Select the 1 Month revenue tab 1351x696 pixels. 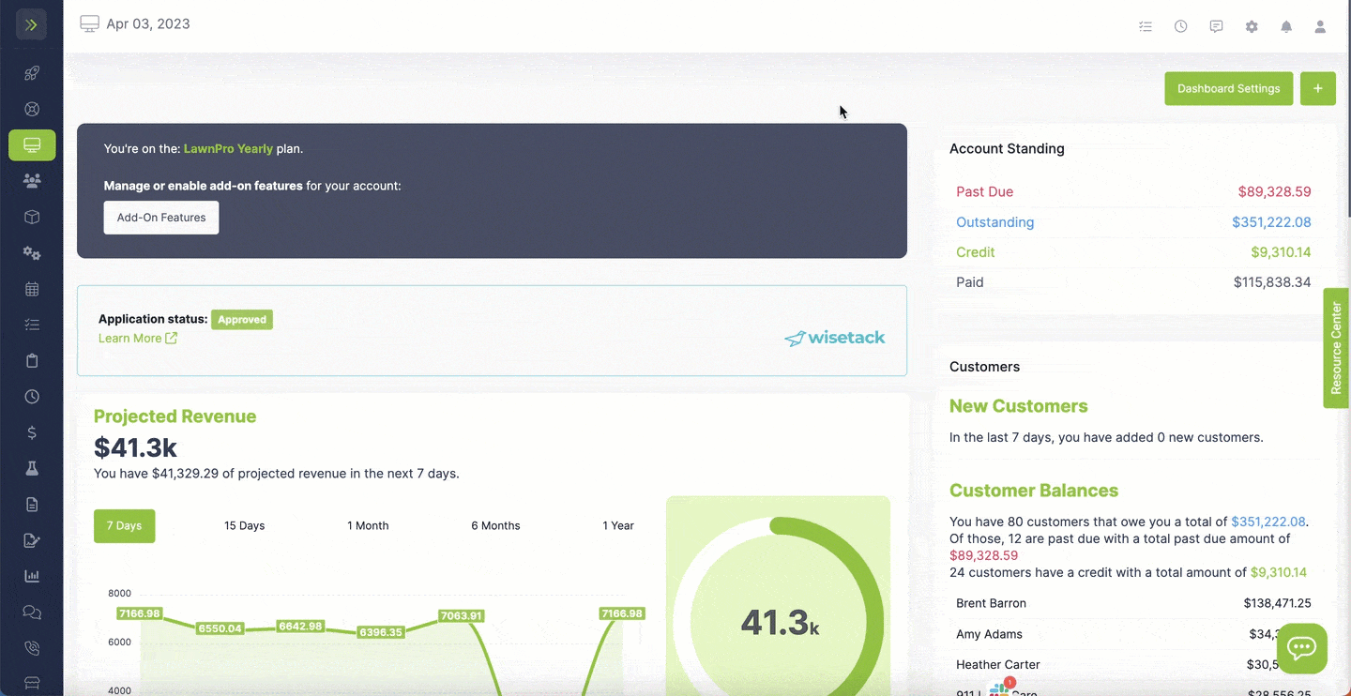pos(368,526)
